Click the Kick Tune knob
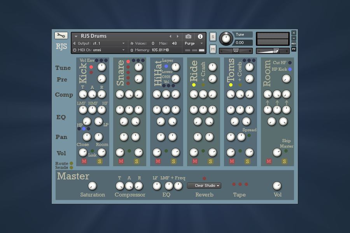The width and height of the screenshot is (350, 233). (x=101, y=67)
